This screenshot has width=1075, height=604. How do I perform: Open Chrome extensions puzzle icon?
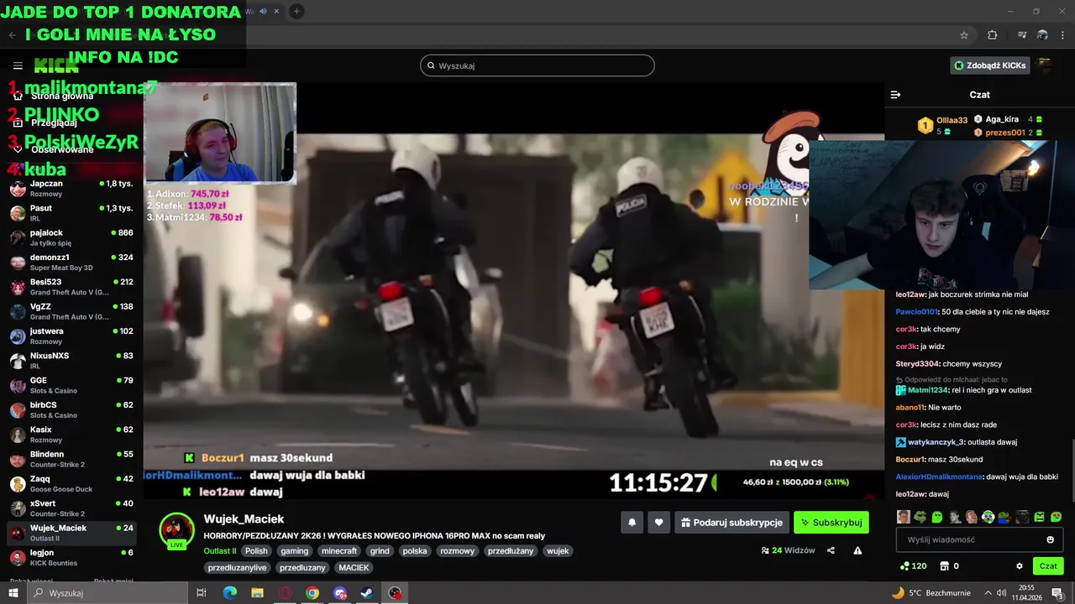click(x=992, y=35)
